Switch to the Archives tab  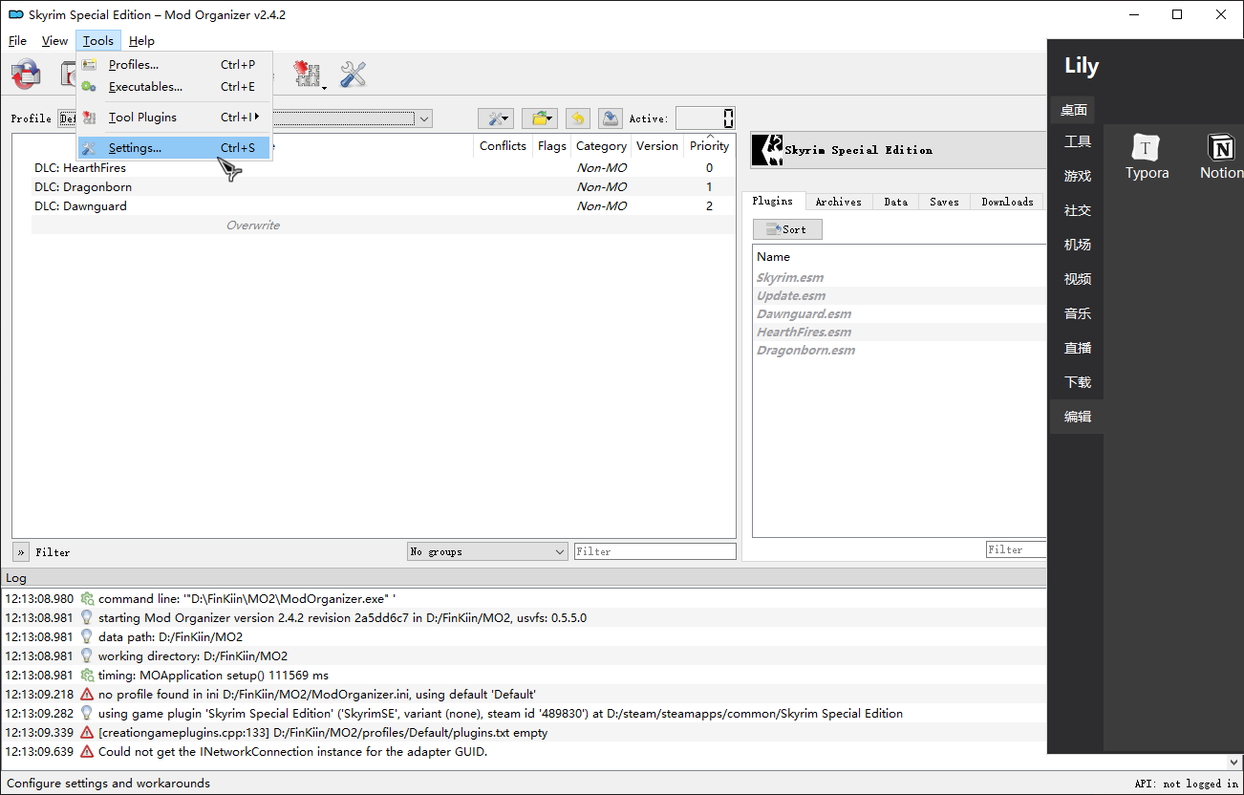[838, 202]
